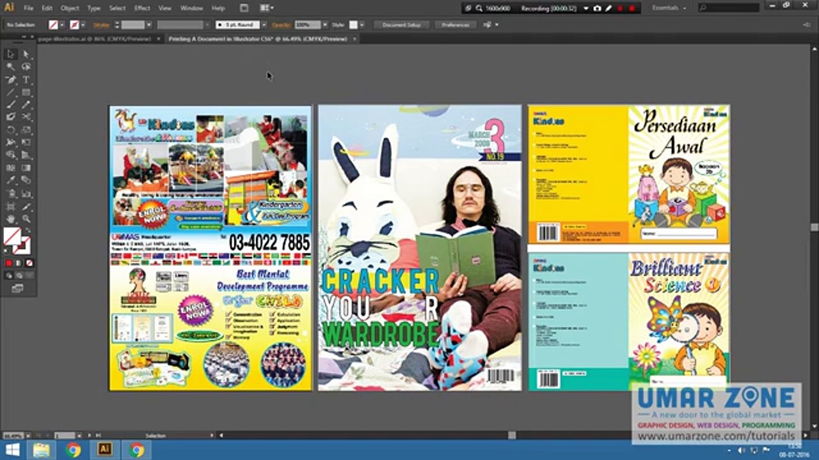Choose the Eraser tool

[x=26, y=117]
